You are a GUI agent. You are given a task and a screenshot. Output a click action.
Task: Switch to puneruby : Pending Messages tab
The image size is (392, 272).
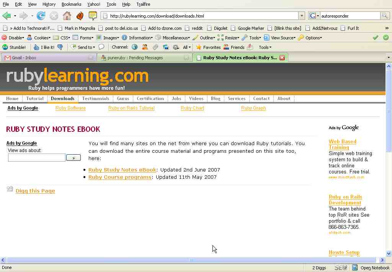pyautogui.click(x=144, y=58)
